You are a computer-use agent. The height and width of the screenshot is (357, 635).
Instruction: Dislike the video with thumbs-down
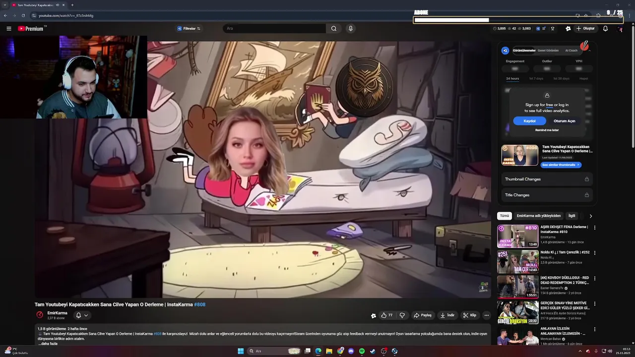coord(402,315)
